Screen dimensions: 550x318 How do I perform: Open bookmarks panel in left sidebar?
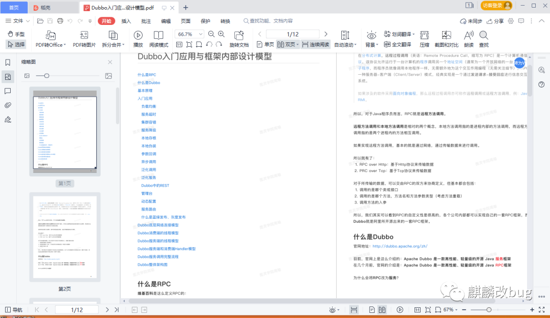tap(8, 63)
